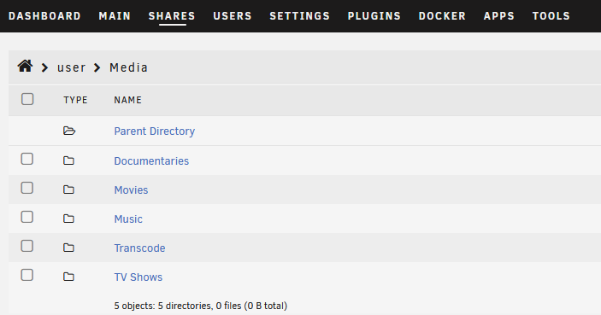Sort by the NAME column header
The image size is (601, 315).
coord(127,100)
